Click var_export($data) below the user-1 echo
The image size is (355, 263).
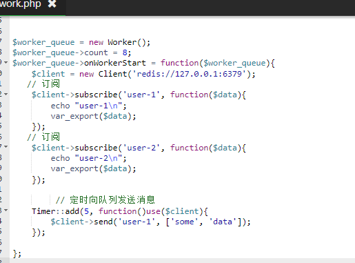point(94,117)
